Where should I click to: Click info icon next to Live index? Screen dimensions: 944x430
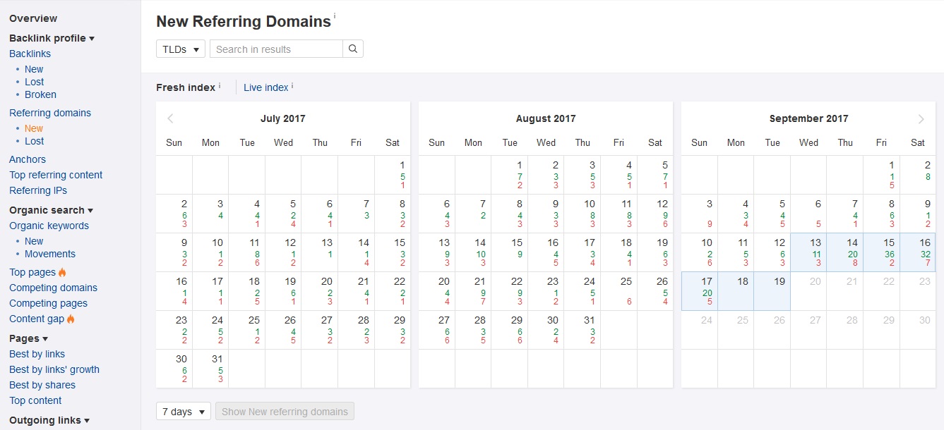[x=292, y=85]
